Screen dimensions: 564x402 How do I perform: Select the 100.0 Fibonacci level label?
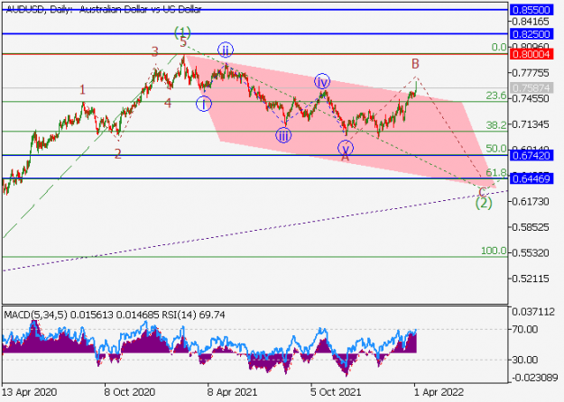(x=494, y=251)
